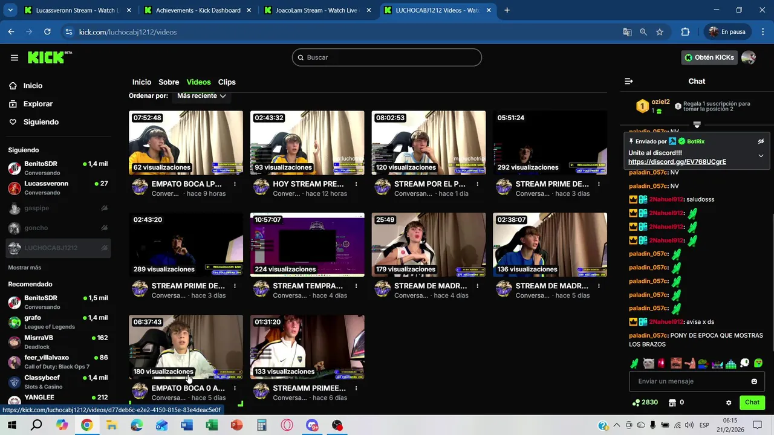The height and width of the screenshot is (435, 774).
Task: Insert the green equalizer bars emote
Action: pos(731,363)
